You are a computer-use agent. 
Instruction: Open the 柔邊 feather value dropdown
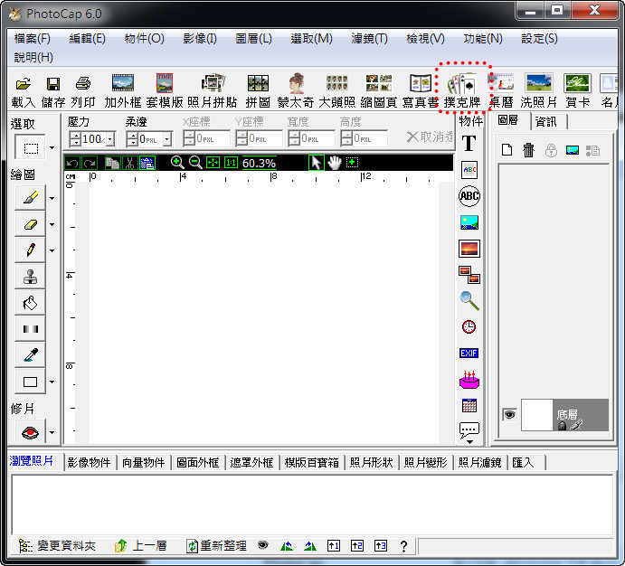[x=167, y=139]
